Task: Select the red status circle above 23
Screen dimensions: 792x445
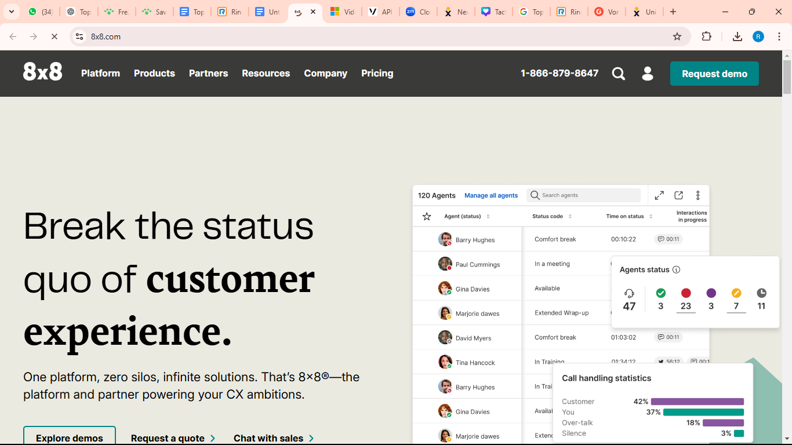Action: [x=686, y=293]
